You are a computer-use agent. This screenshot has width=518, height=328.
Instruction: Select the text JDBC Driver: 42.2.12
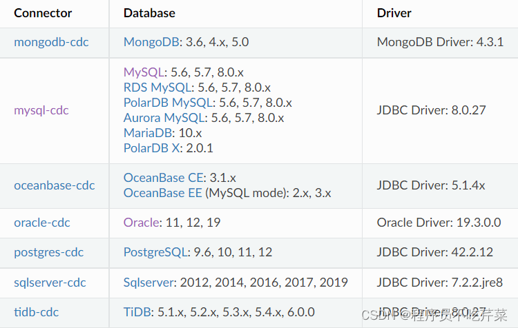click(435, 252)
